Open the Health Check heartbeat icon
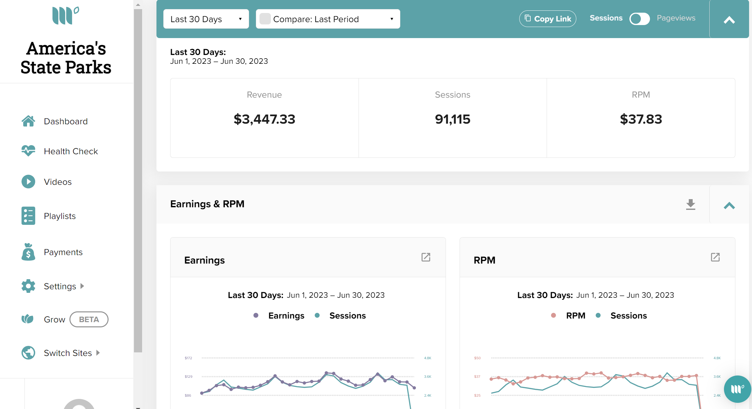752x409 pixels. click(x=28, y=151)
